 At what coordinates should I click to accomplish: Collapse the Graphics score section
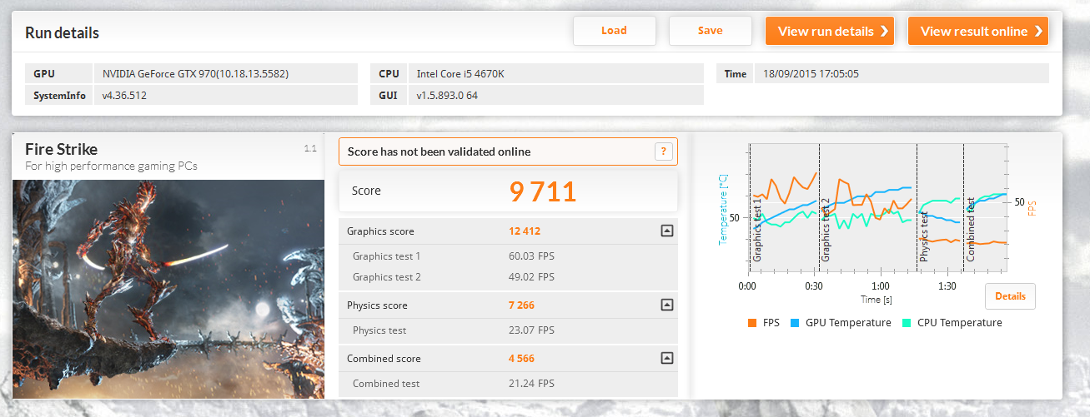666,231
